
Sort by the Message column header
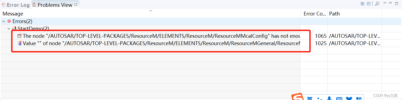[151, 14]
